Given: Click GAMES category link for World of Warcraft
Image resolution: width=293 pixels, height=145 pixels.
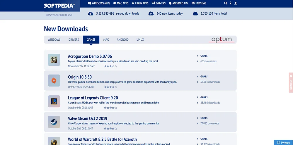Looking at the screenshot, I should [204, 139].
